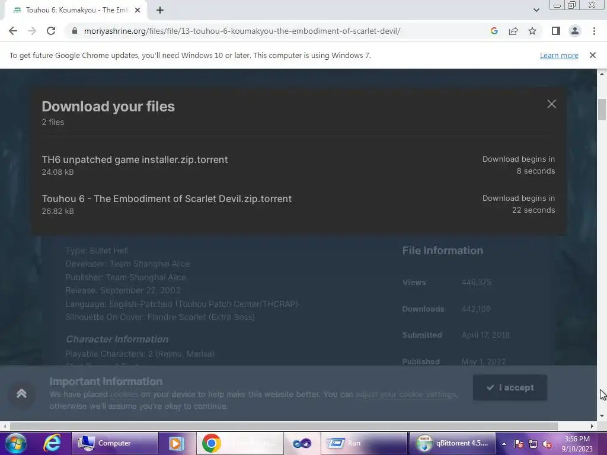Open the media player taskbar icon

click(175, 443)
